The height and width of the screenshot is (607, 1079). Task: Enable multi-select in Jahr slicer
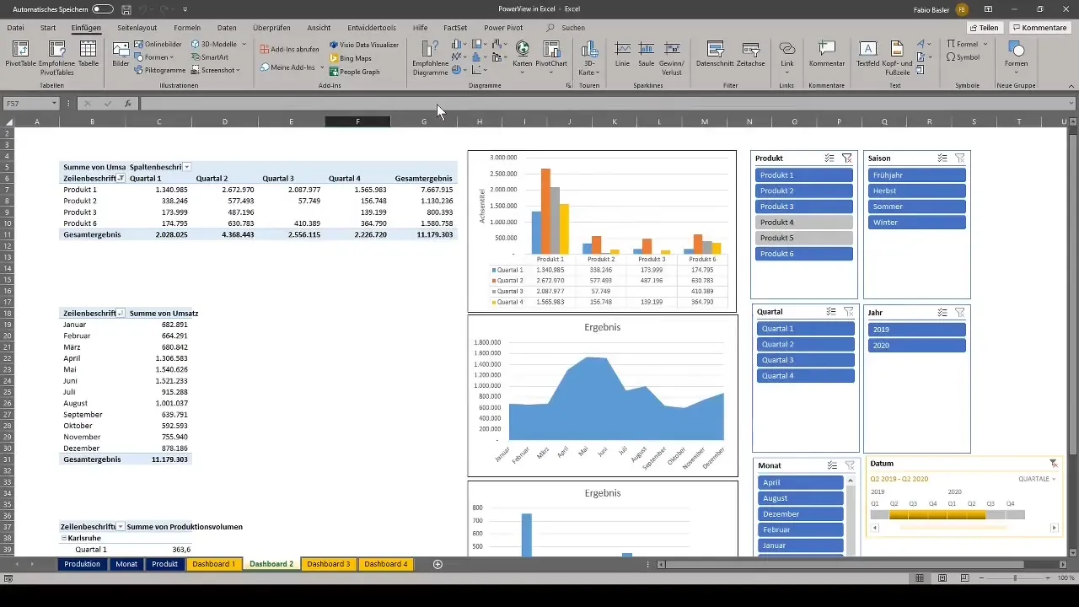[942, 312]
